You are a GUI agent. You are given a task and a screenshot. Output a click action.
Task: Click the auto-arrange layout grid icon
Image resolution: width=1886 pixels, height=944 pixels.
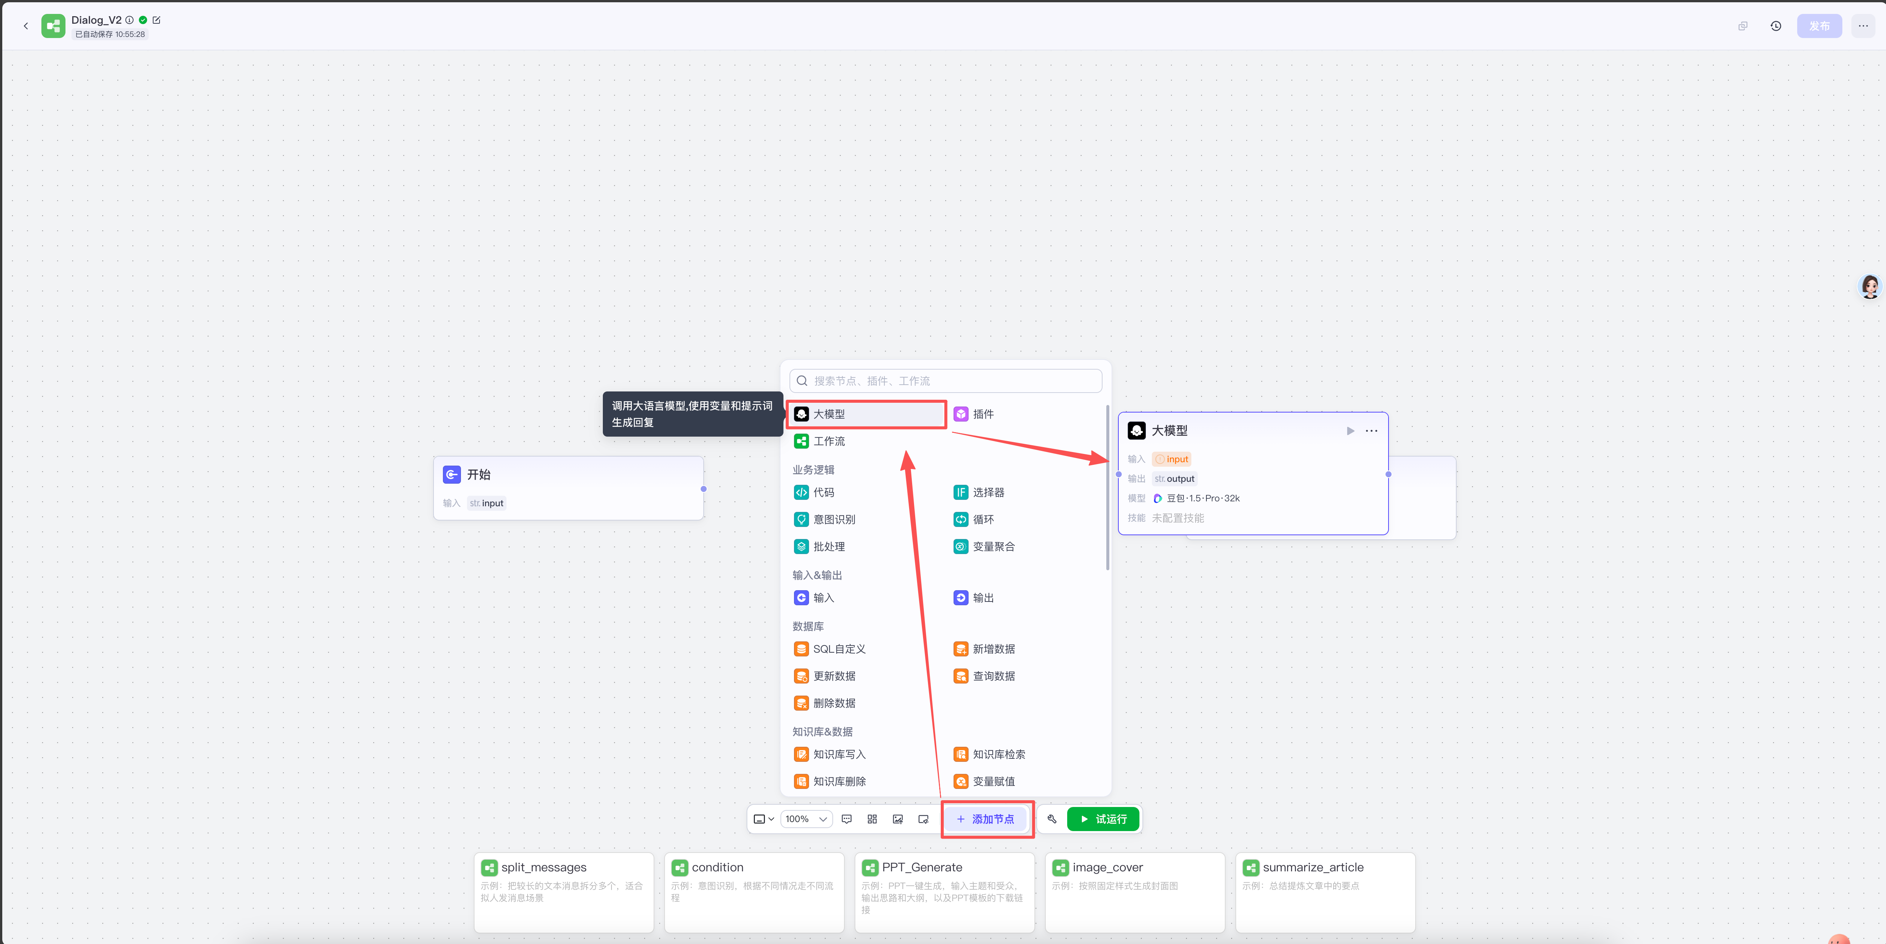(x=872, y=819)
